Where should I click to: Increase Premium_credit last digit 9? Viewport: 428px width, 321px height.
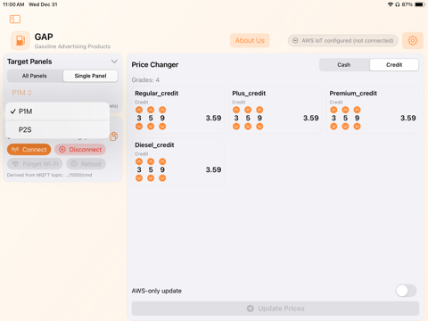(x=357, y=110)
